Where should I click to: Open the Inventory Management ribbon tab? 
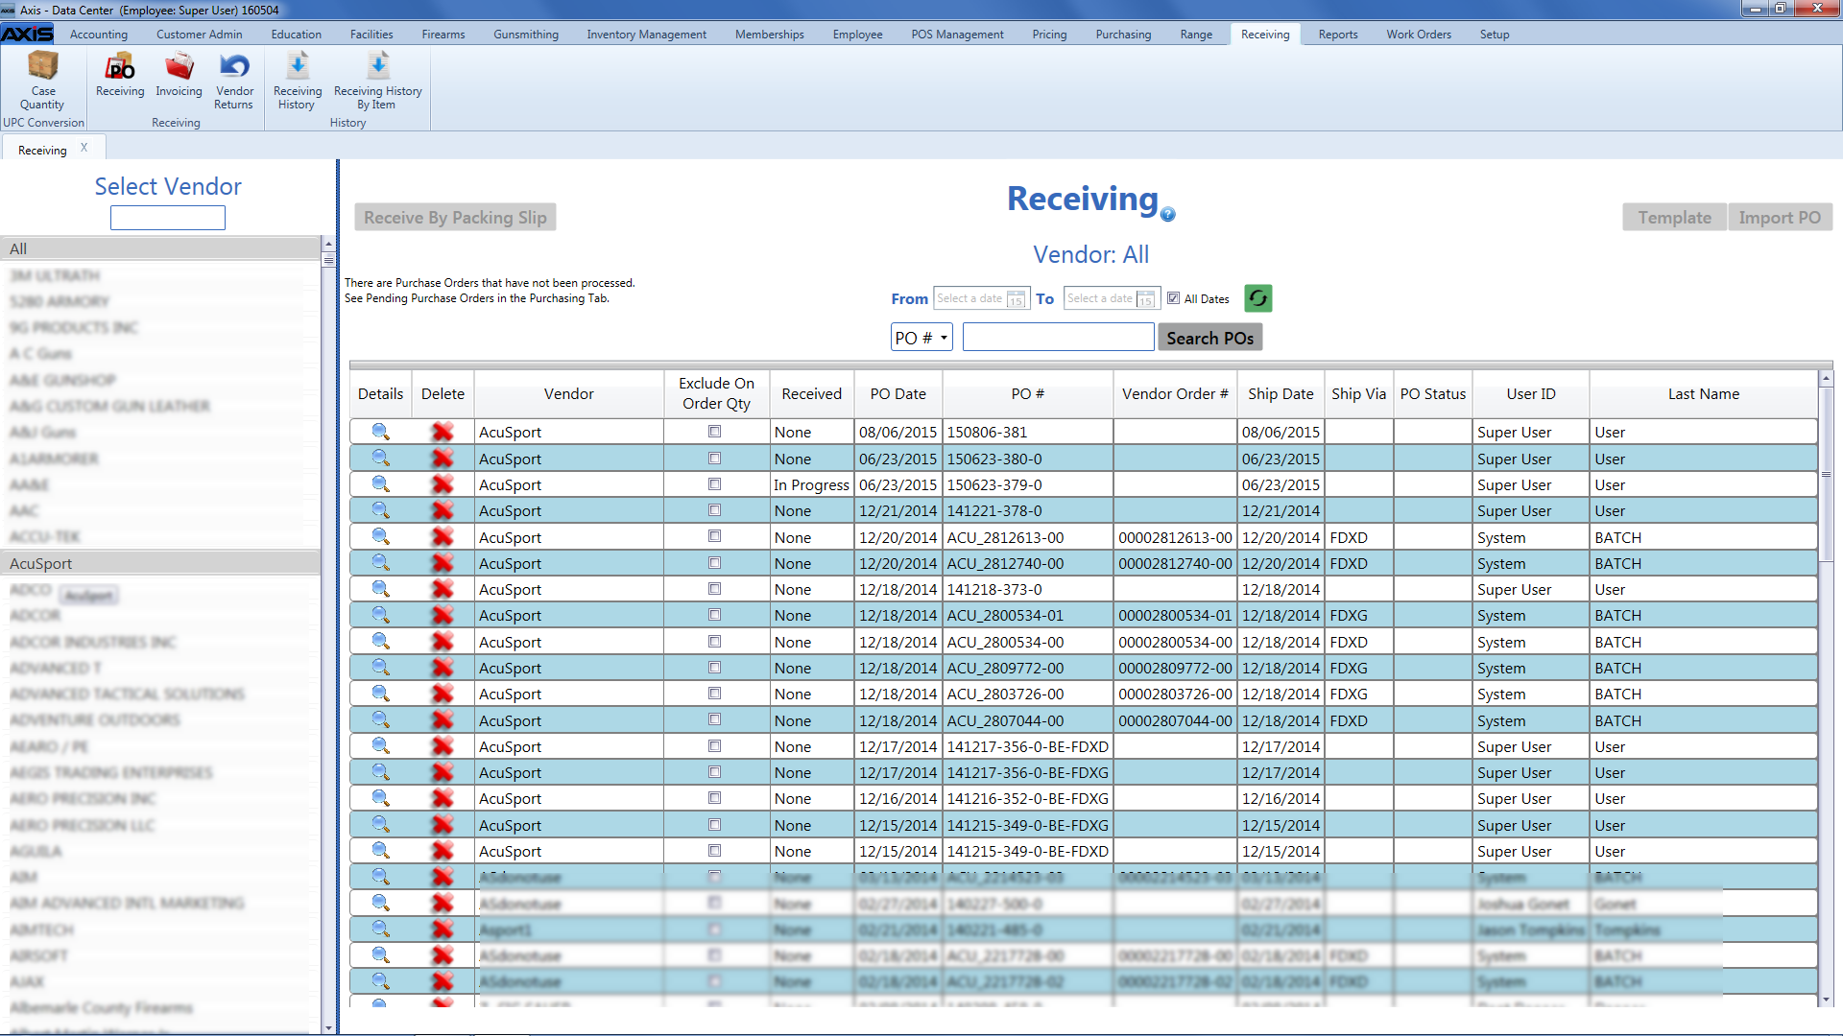pyautogui.click(x=646, y=35)
